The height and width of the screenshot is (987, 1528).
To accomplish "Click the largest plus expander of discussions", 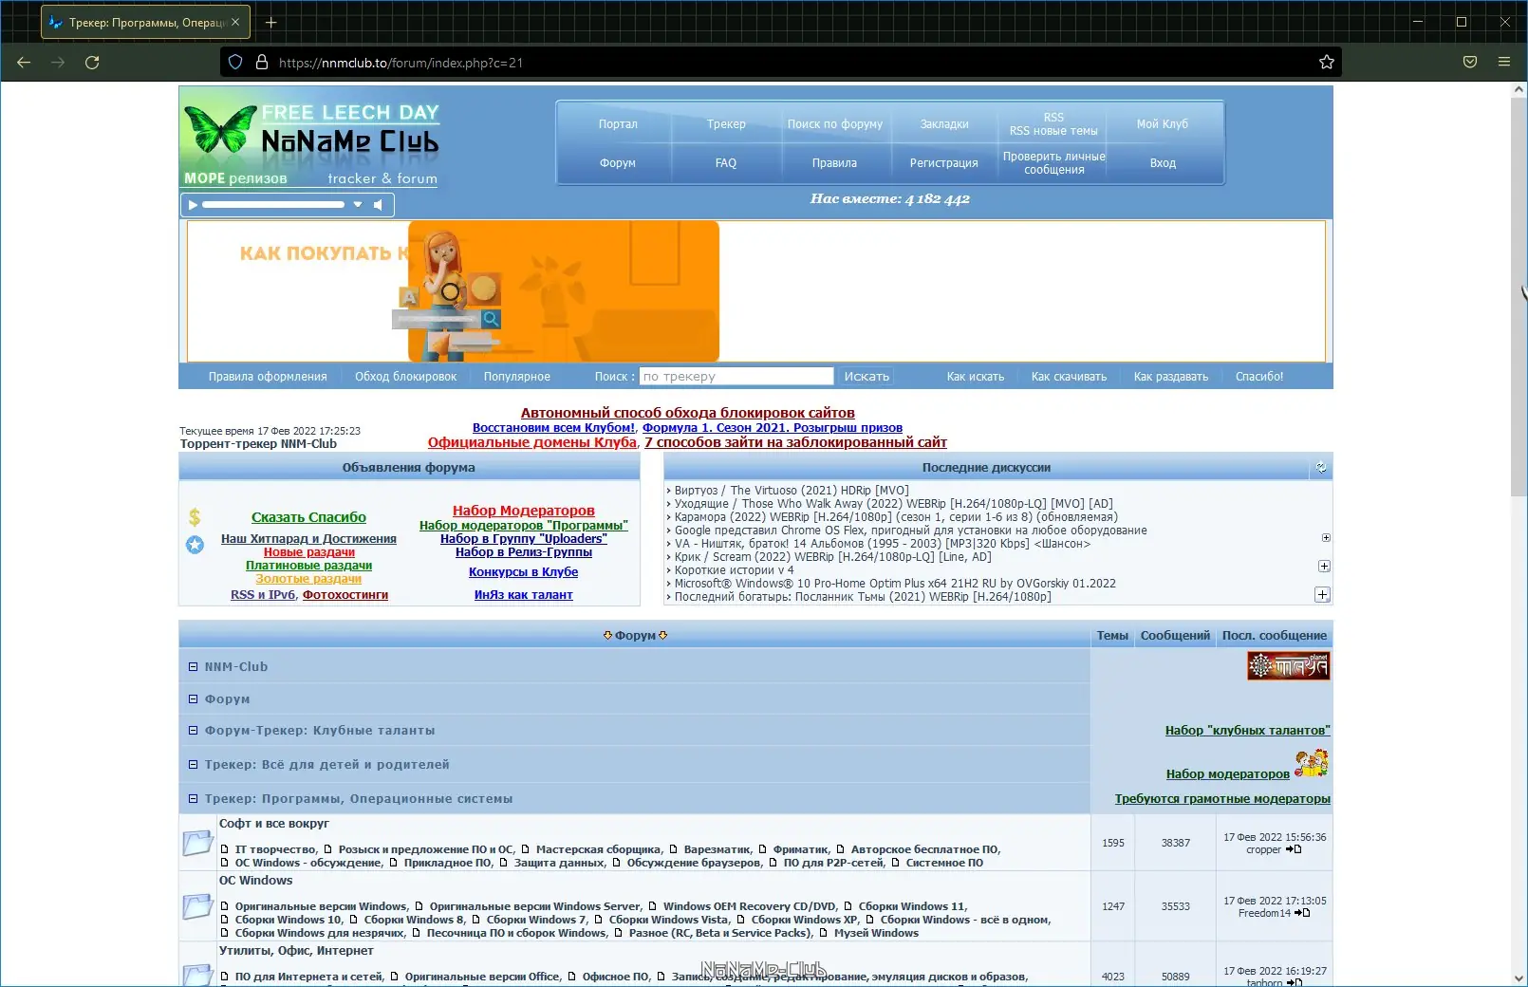I will click(1322, 594).
